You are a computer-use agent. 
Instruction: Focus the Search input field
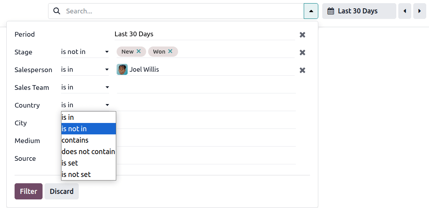click(x=181, y=11)
